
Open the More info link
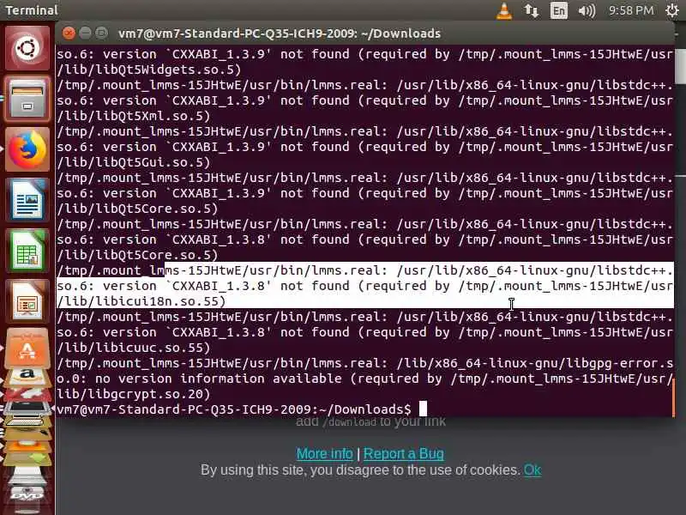(325, 454)
